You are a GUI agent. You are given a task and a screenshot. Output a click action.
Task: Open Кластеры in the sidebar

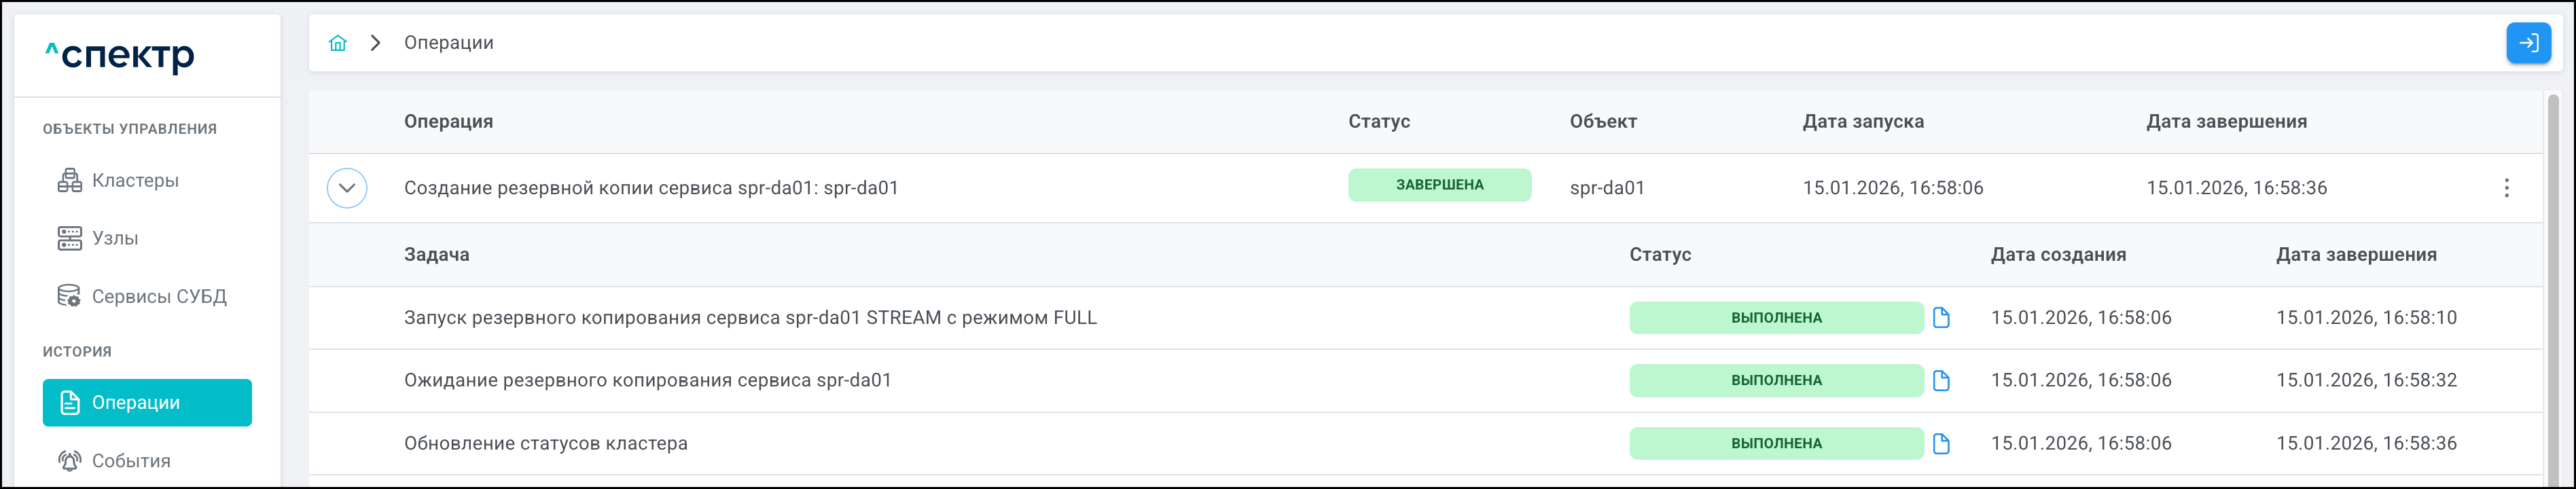pyautogui.click(x=135, y=181)
